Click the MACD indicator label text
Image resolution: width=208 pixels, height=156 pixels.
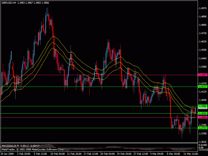click(21, 146)
